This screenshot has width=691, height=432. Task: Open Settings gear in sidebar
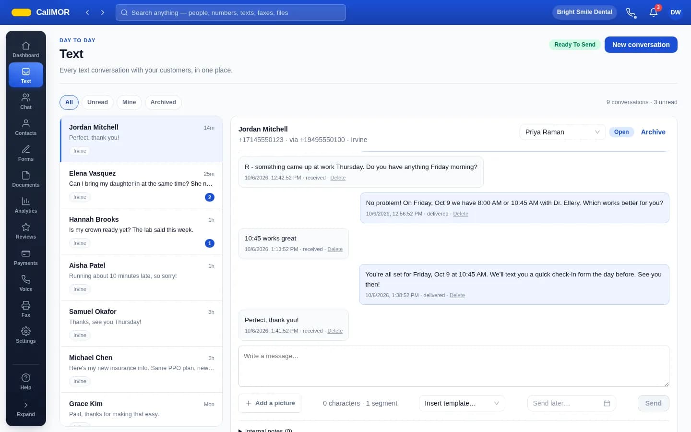click(26, 335)
